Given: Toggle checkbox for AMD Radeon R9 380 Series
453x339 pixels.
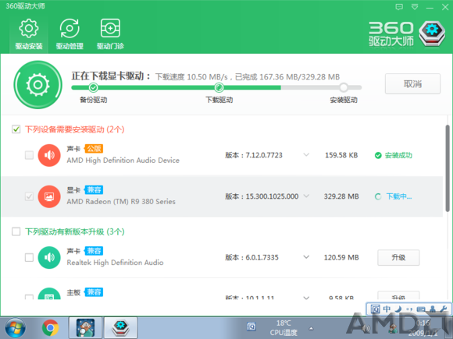Looking at the screenshot, I should pos(29,196).
